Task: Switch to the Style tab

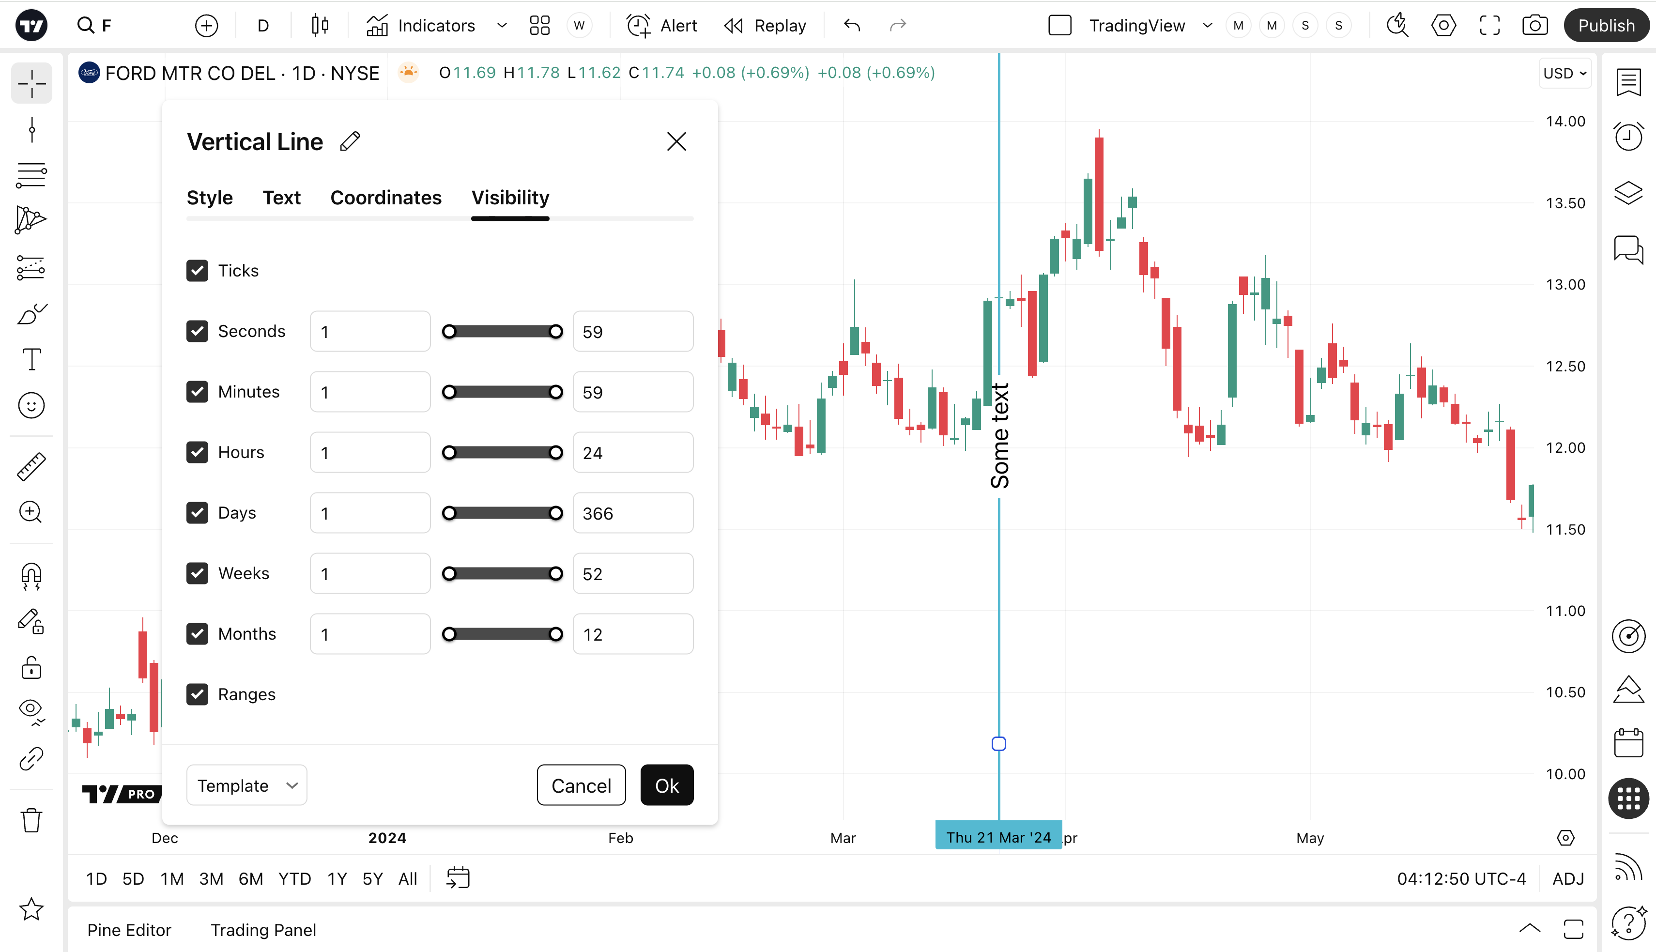Action: point(209,198)
